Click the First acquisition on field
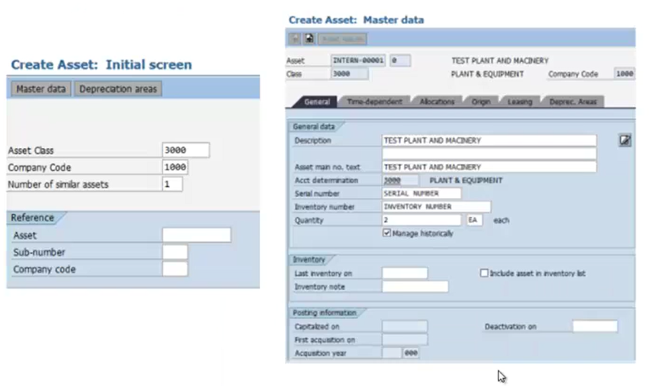Viewport: 668px width, 386px height. tap(405, 340)
